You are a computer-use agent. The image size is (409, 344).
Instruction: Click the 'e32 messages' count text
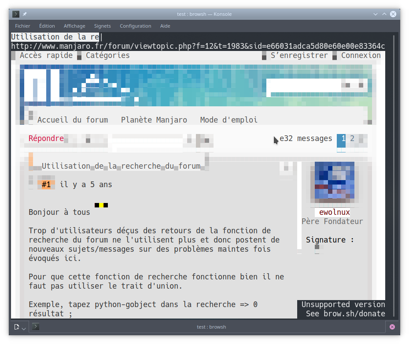point(306,138)
